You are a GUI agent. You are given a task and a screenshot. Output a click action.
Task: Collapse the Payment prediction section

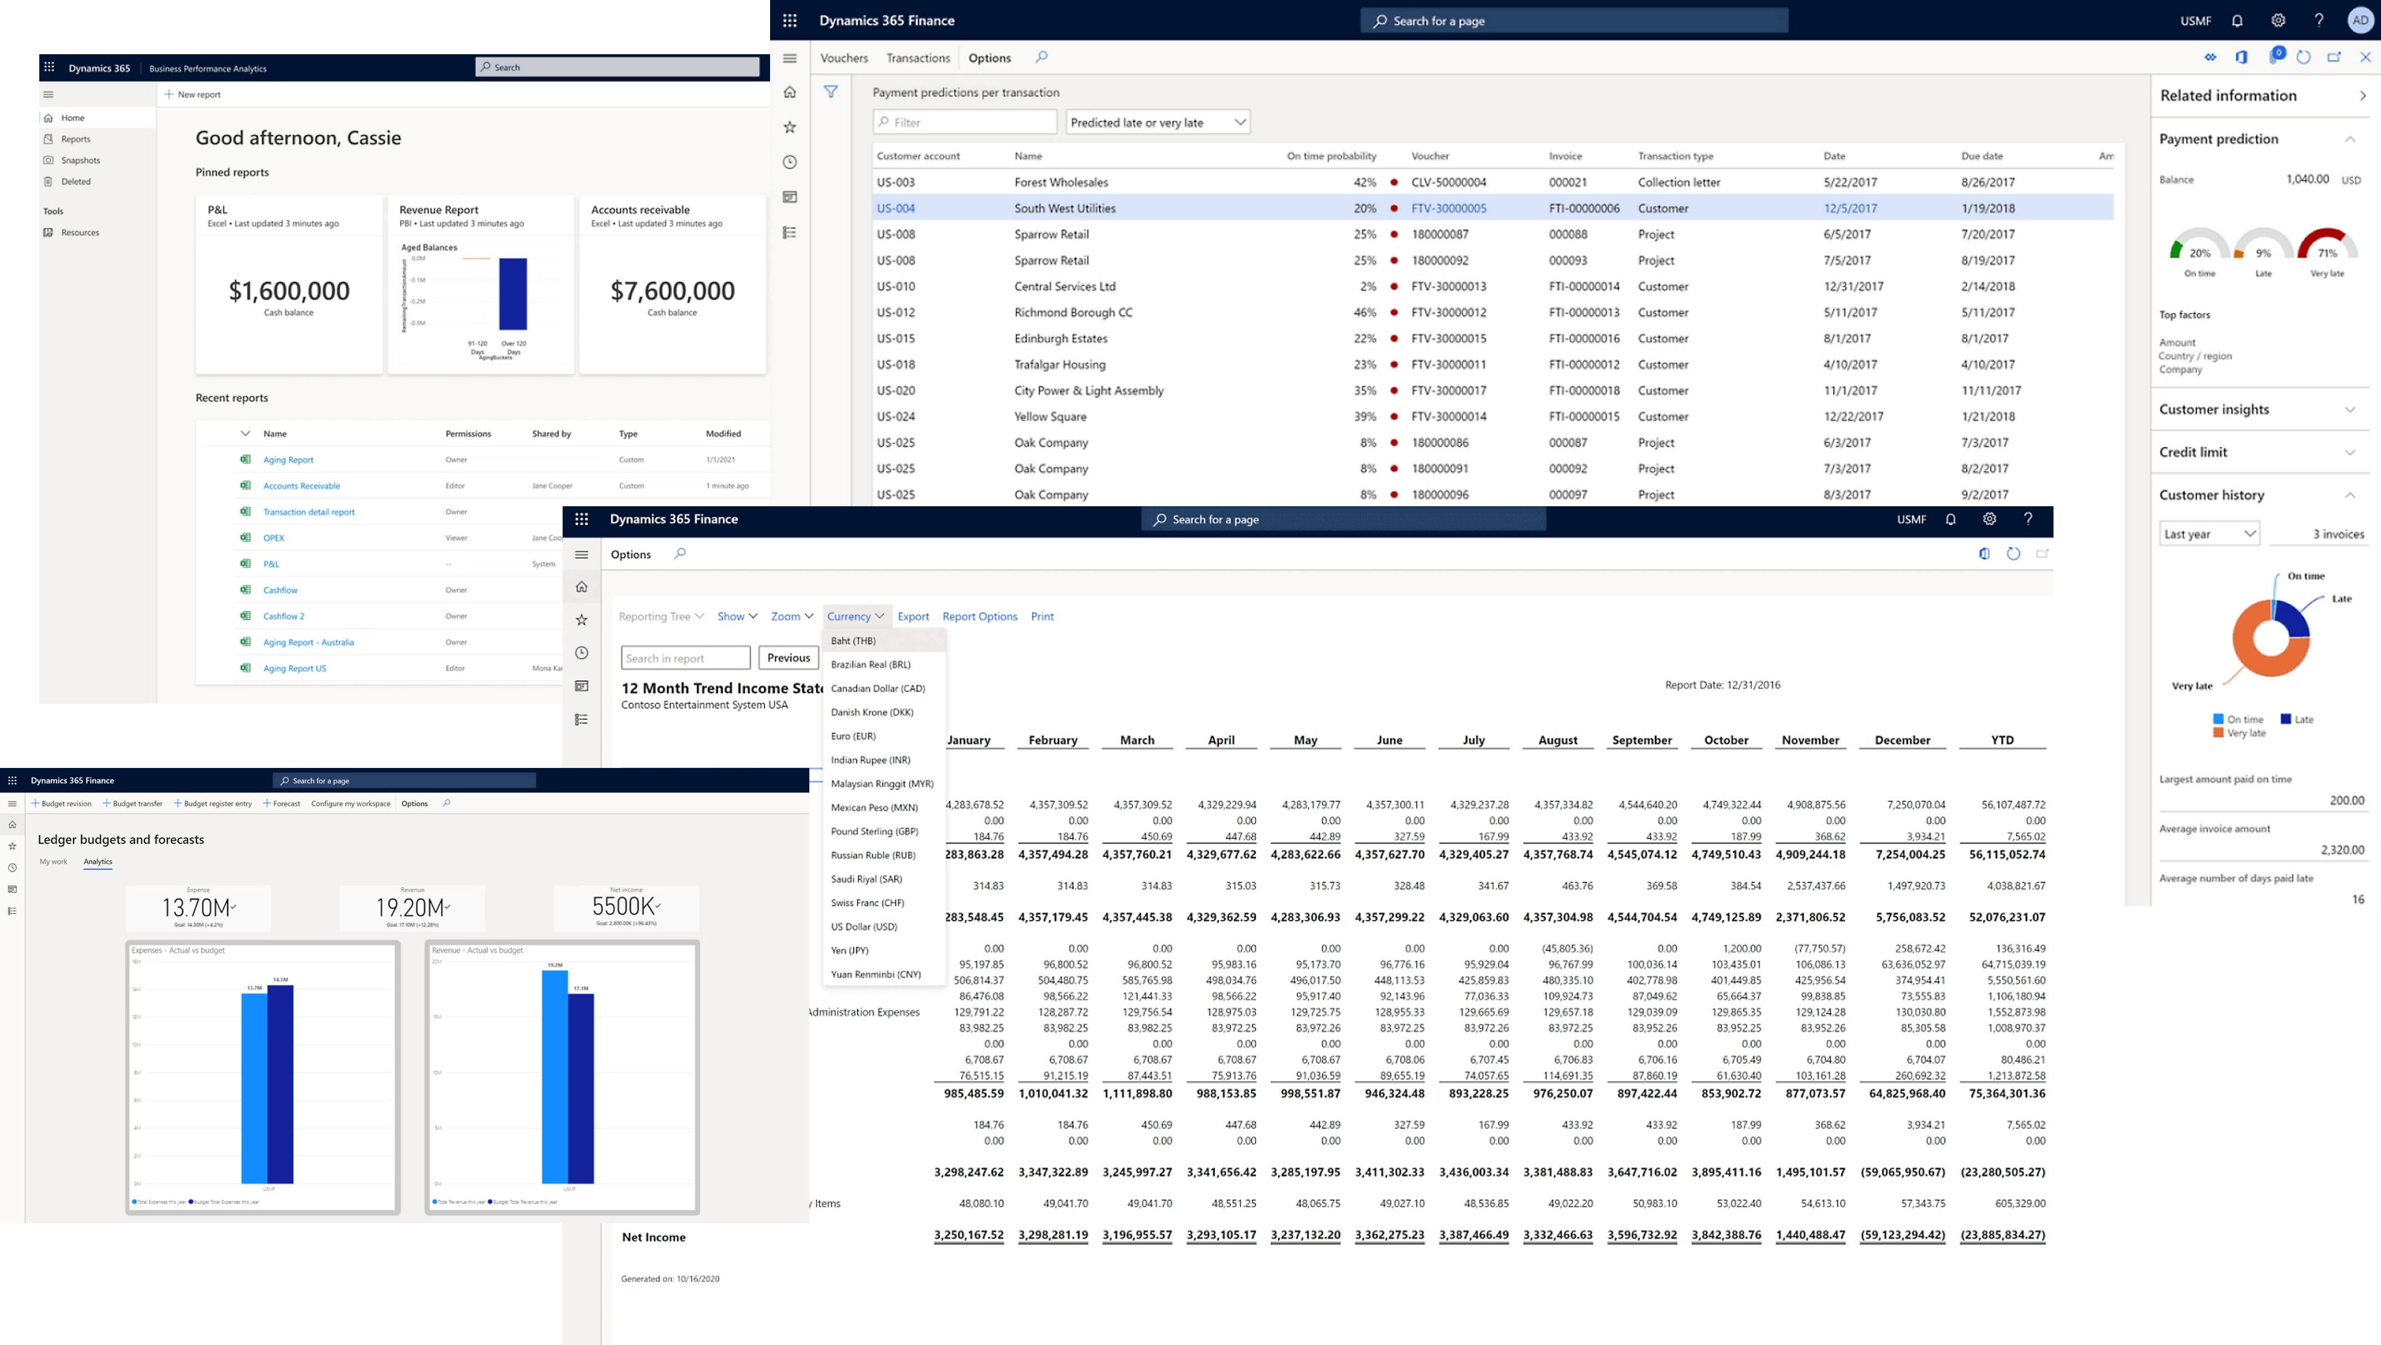(x=2351, y=138)
